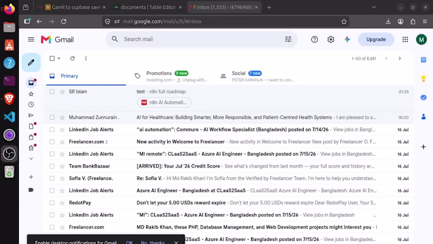The image size is (433, 244).
Task: Compose a new email with pencil button
Action: [x=31, y=62]
